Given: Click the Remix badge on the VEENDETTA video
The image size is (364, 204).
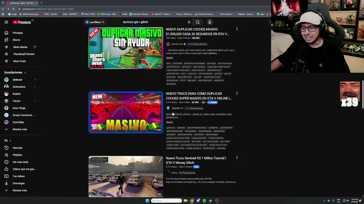Looking at the screenshot, I should 212,102.
